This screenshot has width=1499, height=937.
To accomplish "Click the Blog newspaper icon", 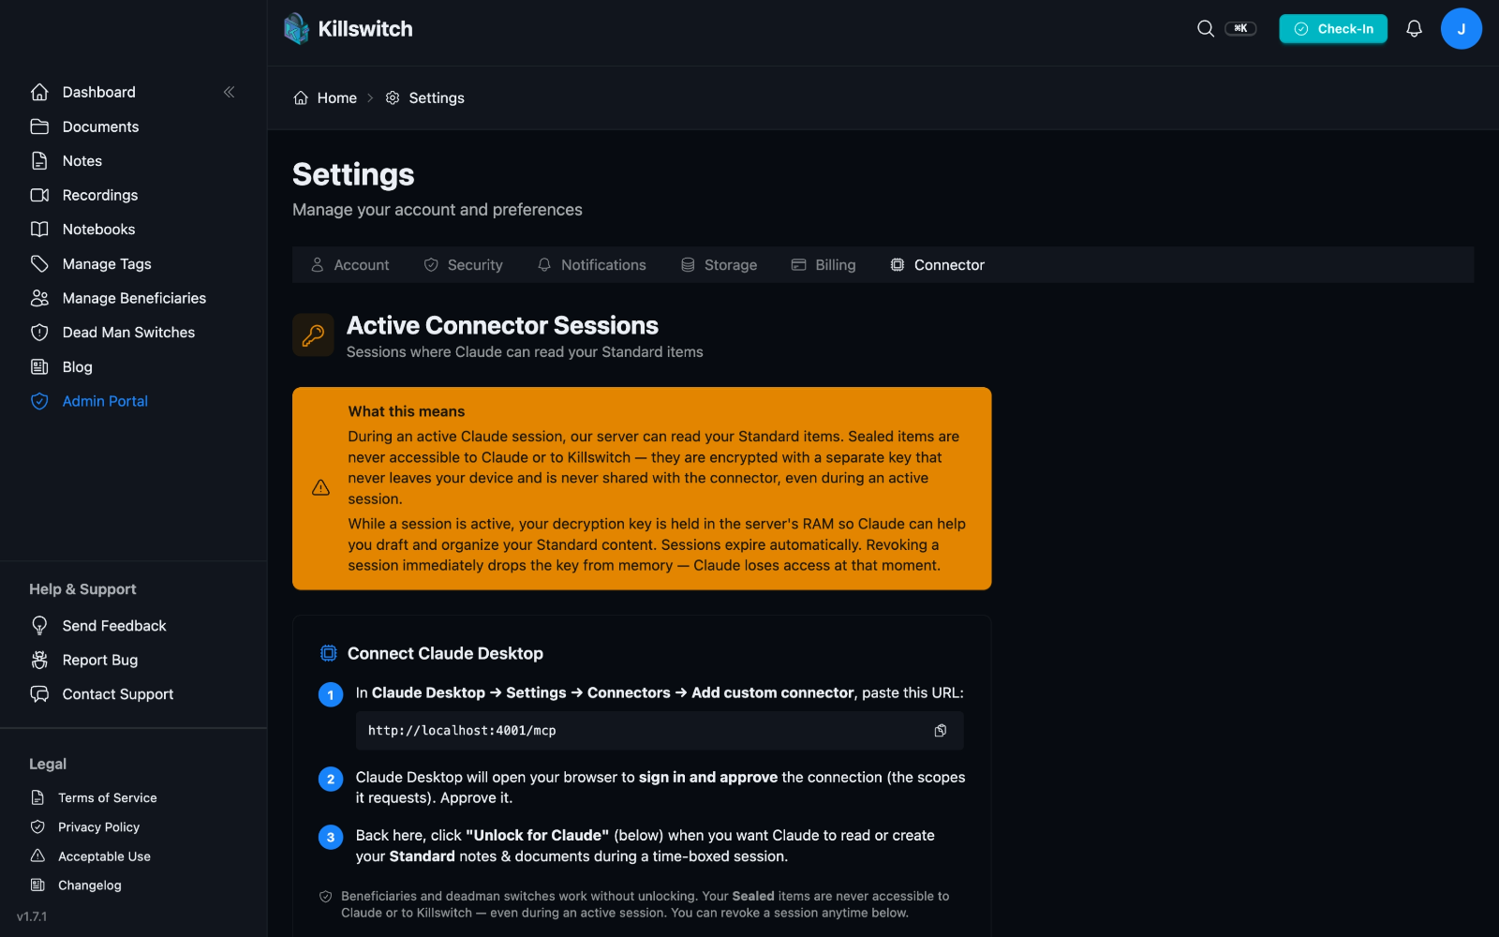I will coord(39,367).
